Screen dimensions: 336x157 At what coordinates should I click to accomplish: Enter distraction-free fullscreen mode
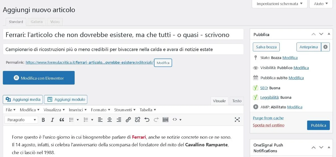(x=237, y=120)
